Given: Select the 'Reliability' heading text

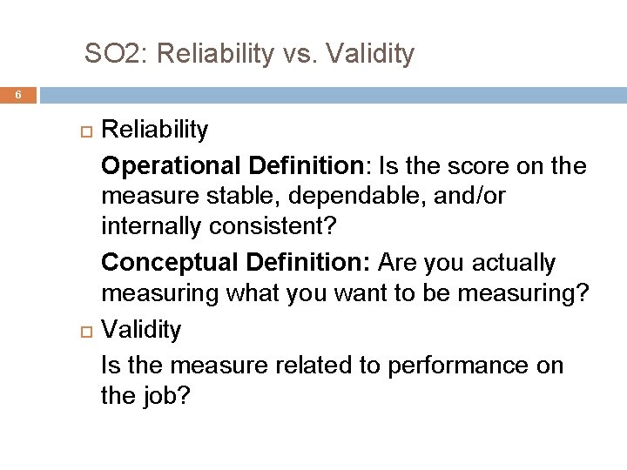Looking at the screenshot, I should pyautogui.click(x=155, y=131).
